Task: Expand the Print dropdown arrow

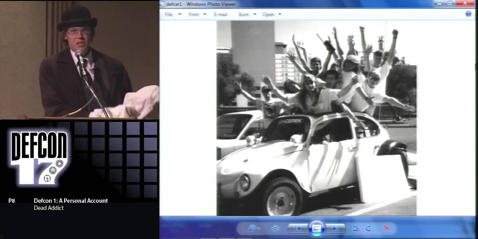Action: (x=205, y=14)
